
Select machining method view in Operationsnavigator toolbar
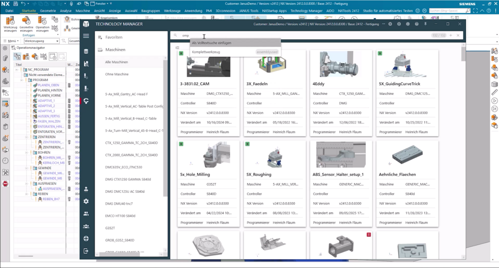pyautogui.click(x=43, y=57)
